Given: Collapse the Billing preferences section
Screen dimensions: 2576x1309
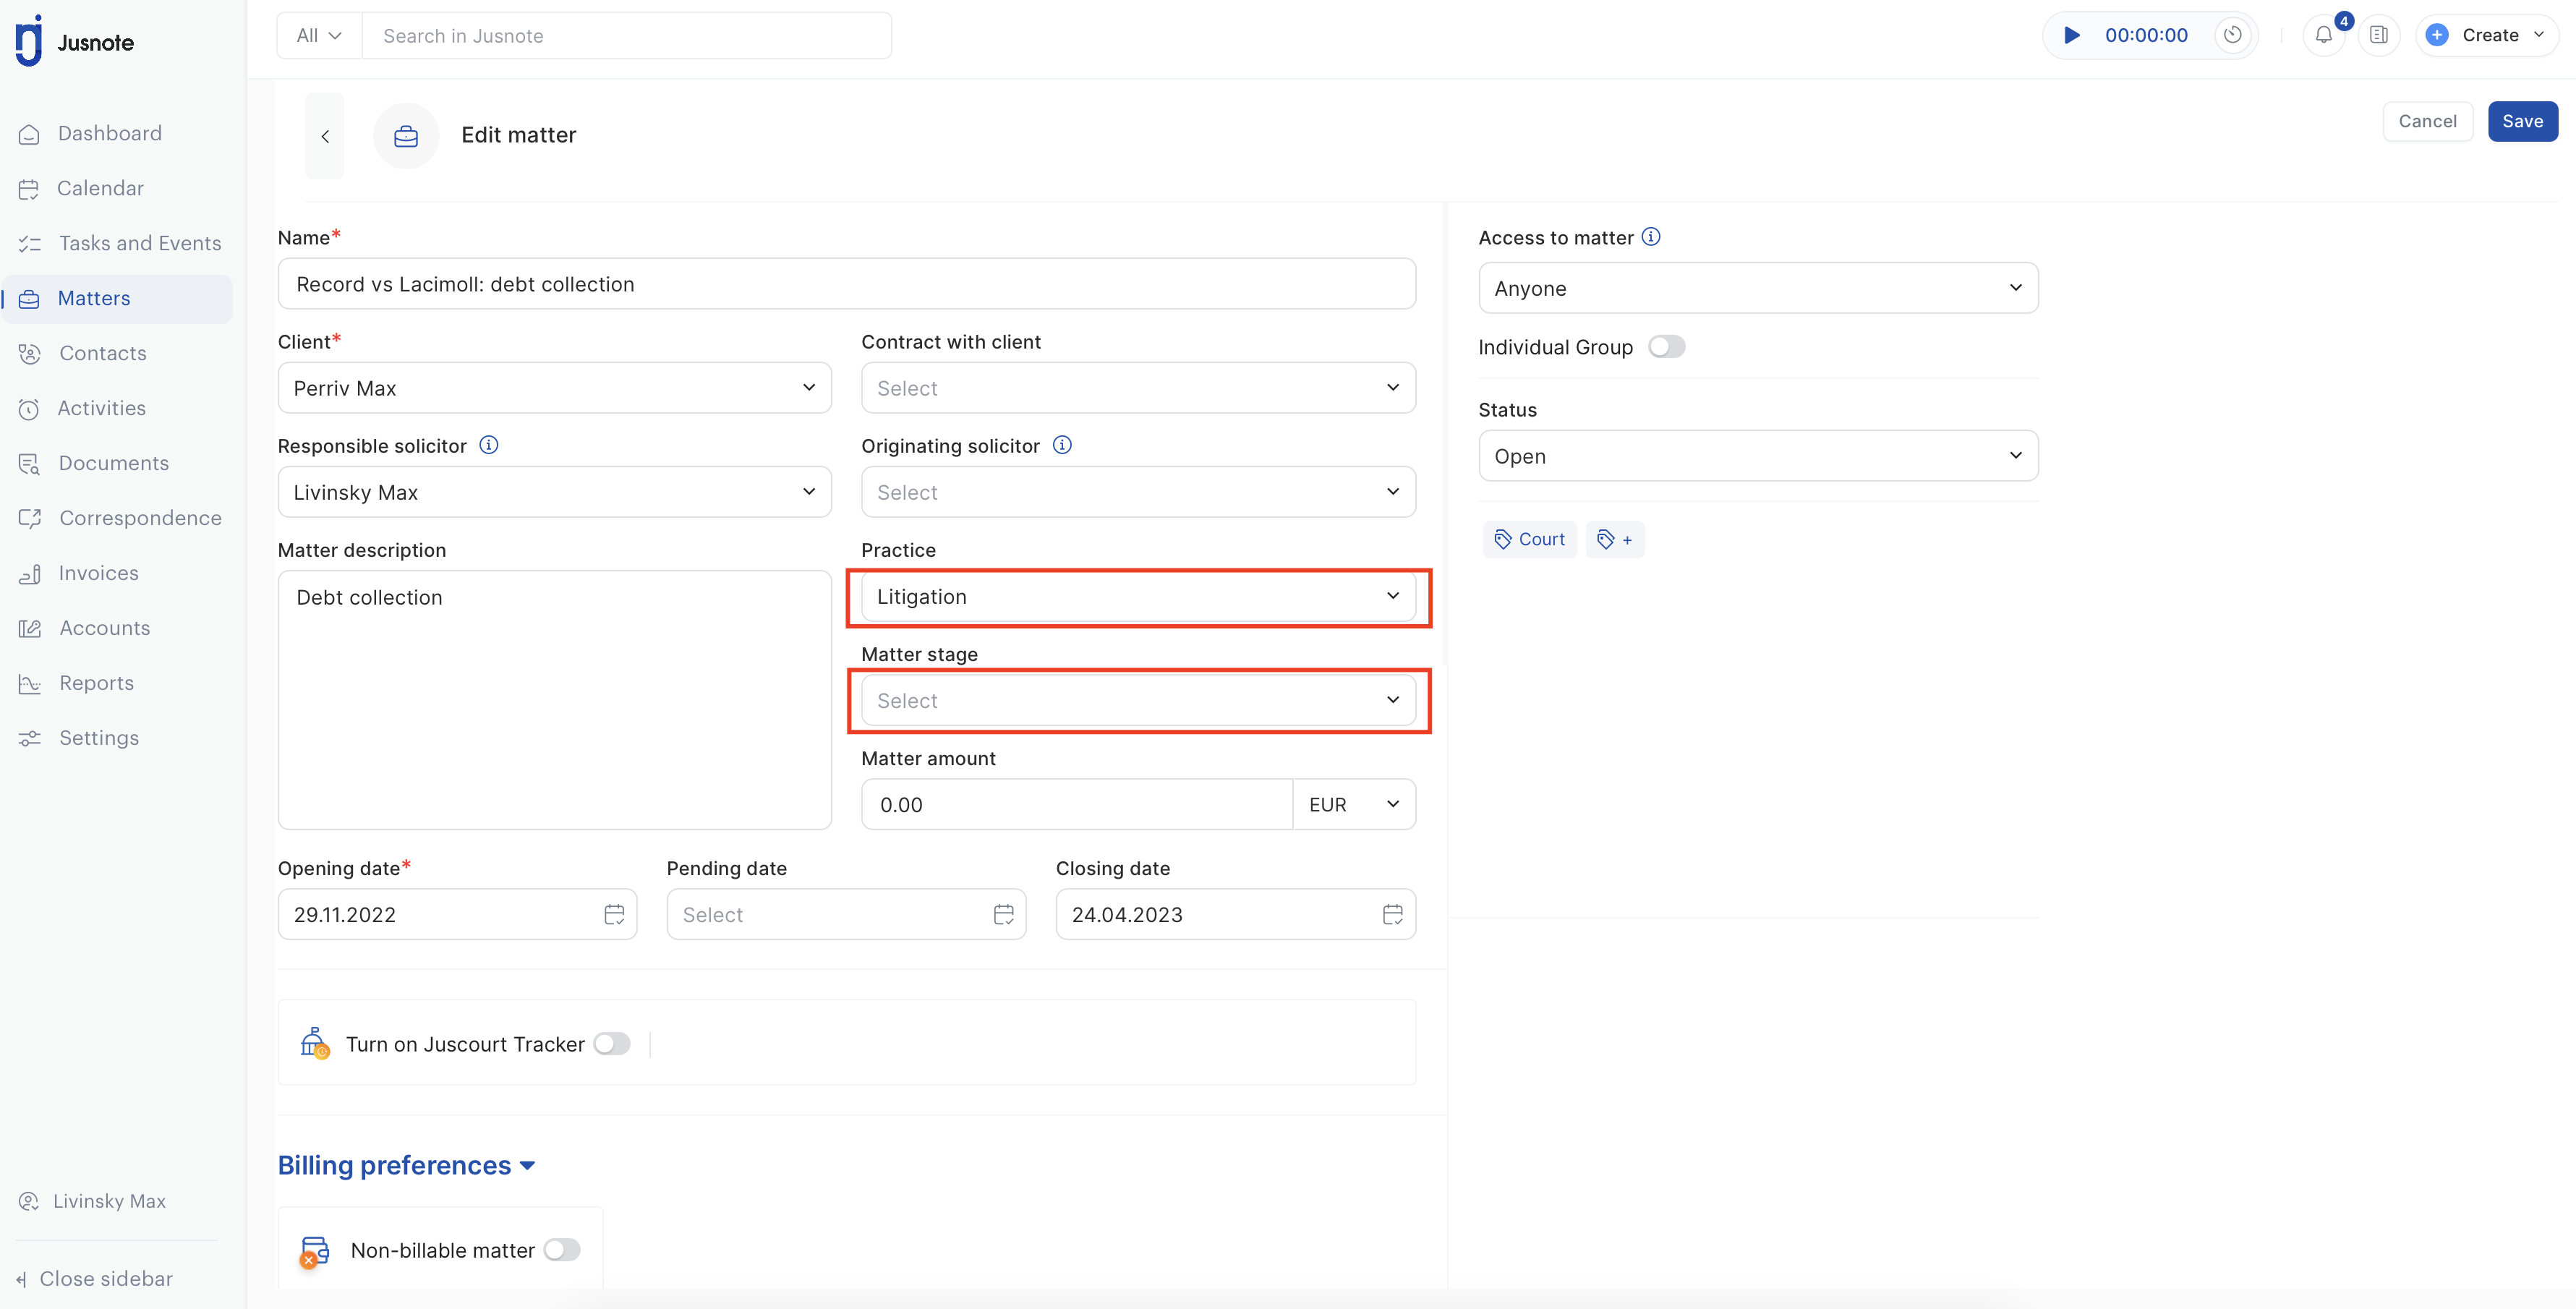Looking at the screenshot, I should coord(406,1166).
